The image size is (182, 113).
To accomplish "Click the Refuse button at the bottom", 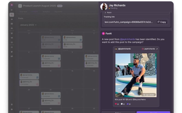I will 118,112.
